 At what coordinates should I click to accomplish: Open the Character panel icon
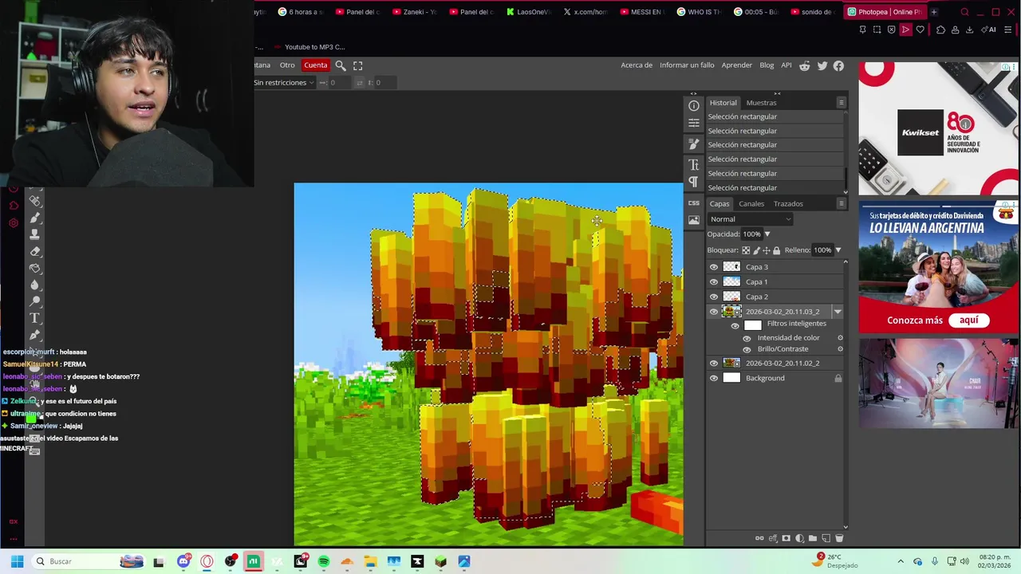pyautogui.click(x=694, y=164)
